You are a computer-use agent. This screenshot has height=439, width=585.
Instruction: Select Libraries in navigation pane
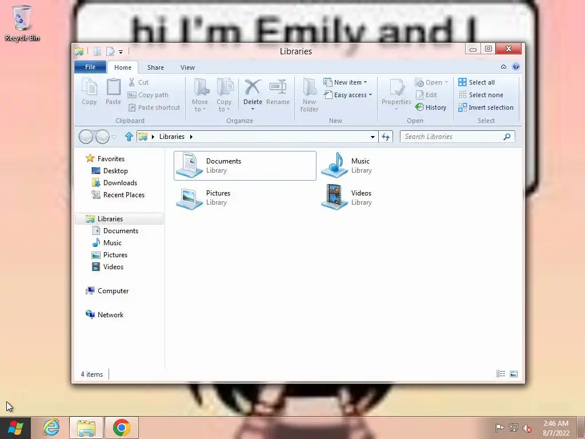pos(119,219)
